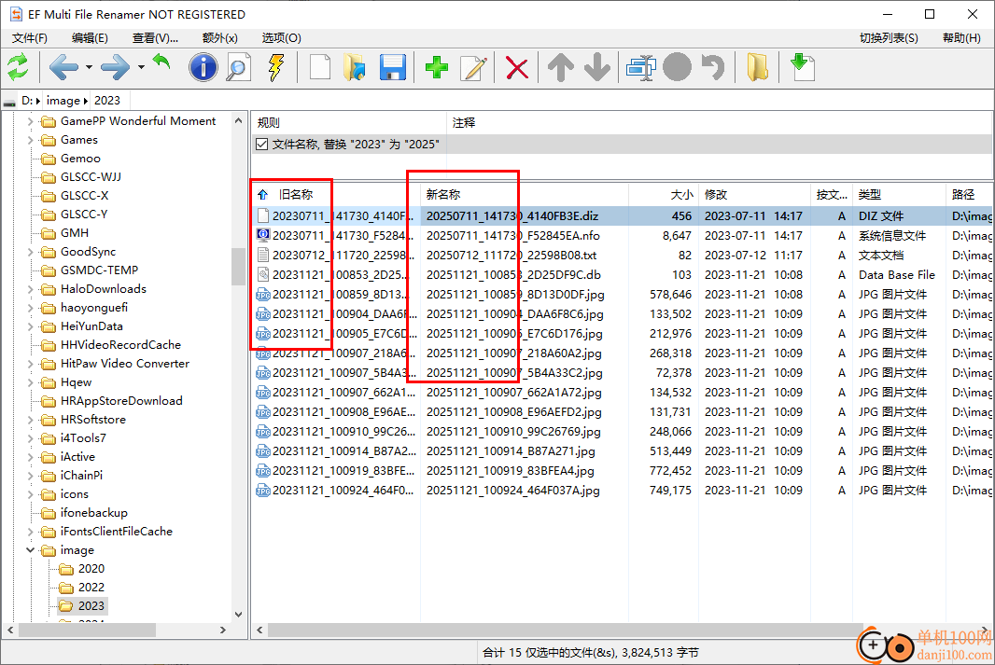This screenshot has height=665, width=995.
Task: Click the yellow folder toolbar icon
Action: tap(757, 67)
